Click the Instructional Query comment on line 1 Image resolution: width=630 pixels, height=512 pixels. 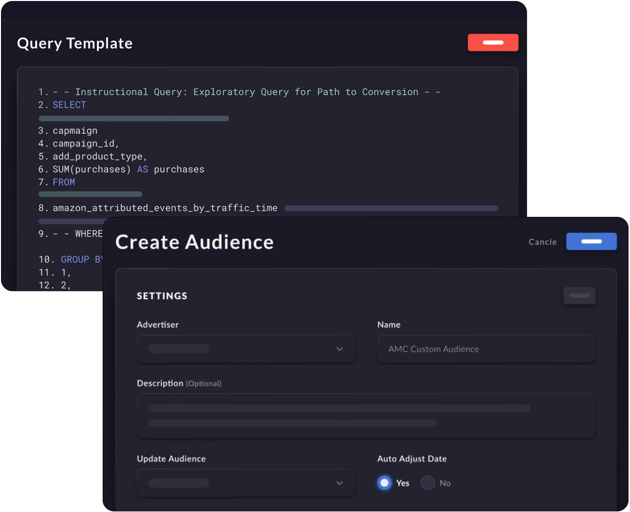[x=247, y=92]
